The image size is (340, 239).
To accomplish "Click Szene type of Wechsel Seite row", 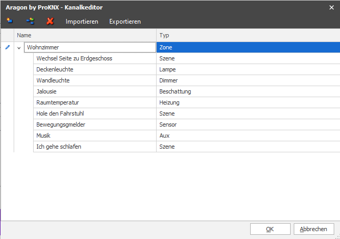I will 248,58.
